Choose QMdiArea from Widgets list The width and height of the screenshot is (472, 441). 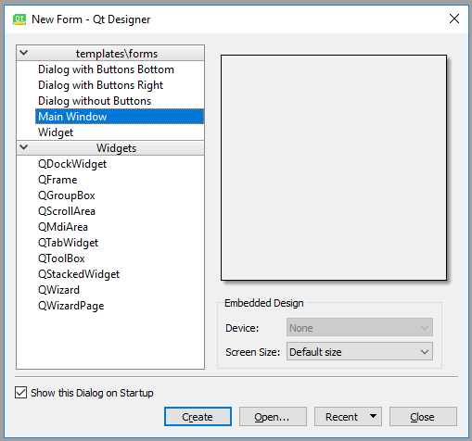pyautogui.click(x=63, y=227)
